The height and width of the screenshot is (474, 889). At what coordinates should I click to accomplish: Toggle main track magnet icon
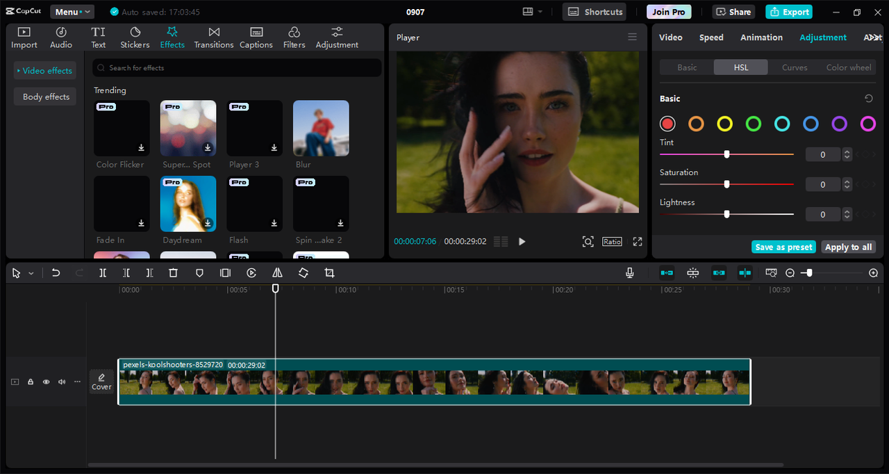667,273
